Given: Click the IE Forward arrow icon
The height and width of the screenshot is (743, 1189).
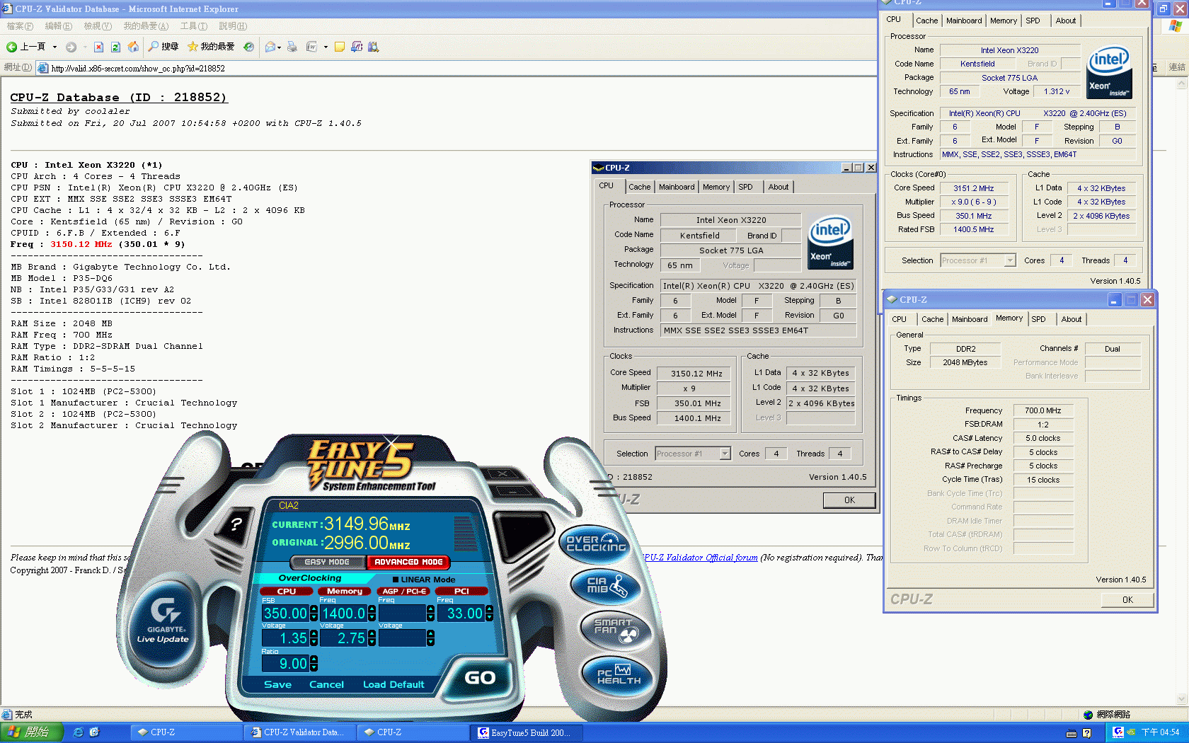Looking at the screenshot, I should coord(71,47).
